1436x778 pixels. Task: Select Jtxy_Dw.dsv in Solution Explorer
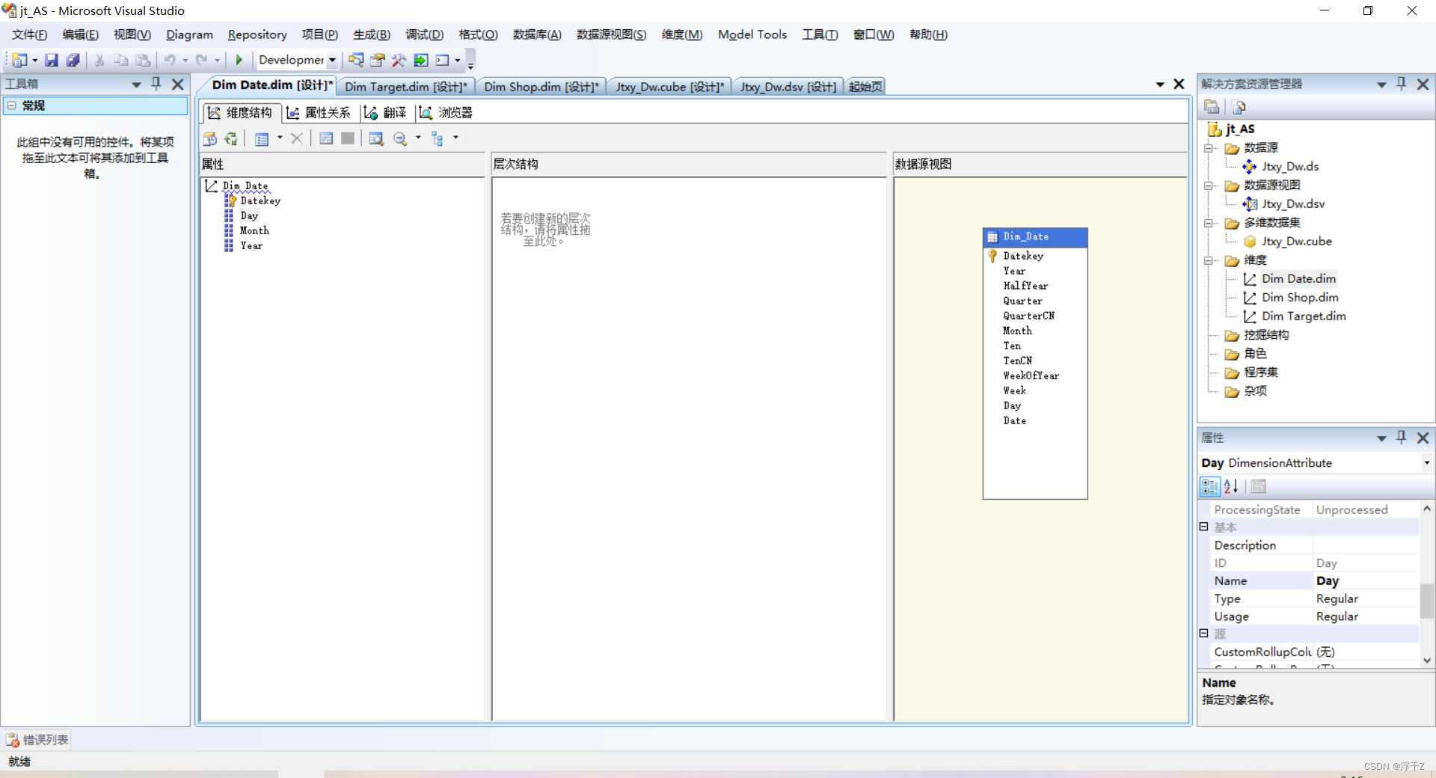point(1293,204)
